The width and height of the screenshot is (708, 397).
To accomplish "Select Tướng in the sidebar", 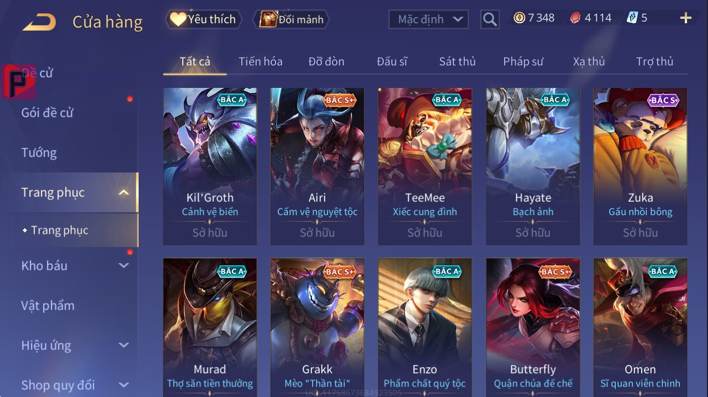I will pyautogui.click(x=39, y=153).
